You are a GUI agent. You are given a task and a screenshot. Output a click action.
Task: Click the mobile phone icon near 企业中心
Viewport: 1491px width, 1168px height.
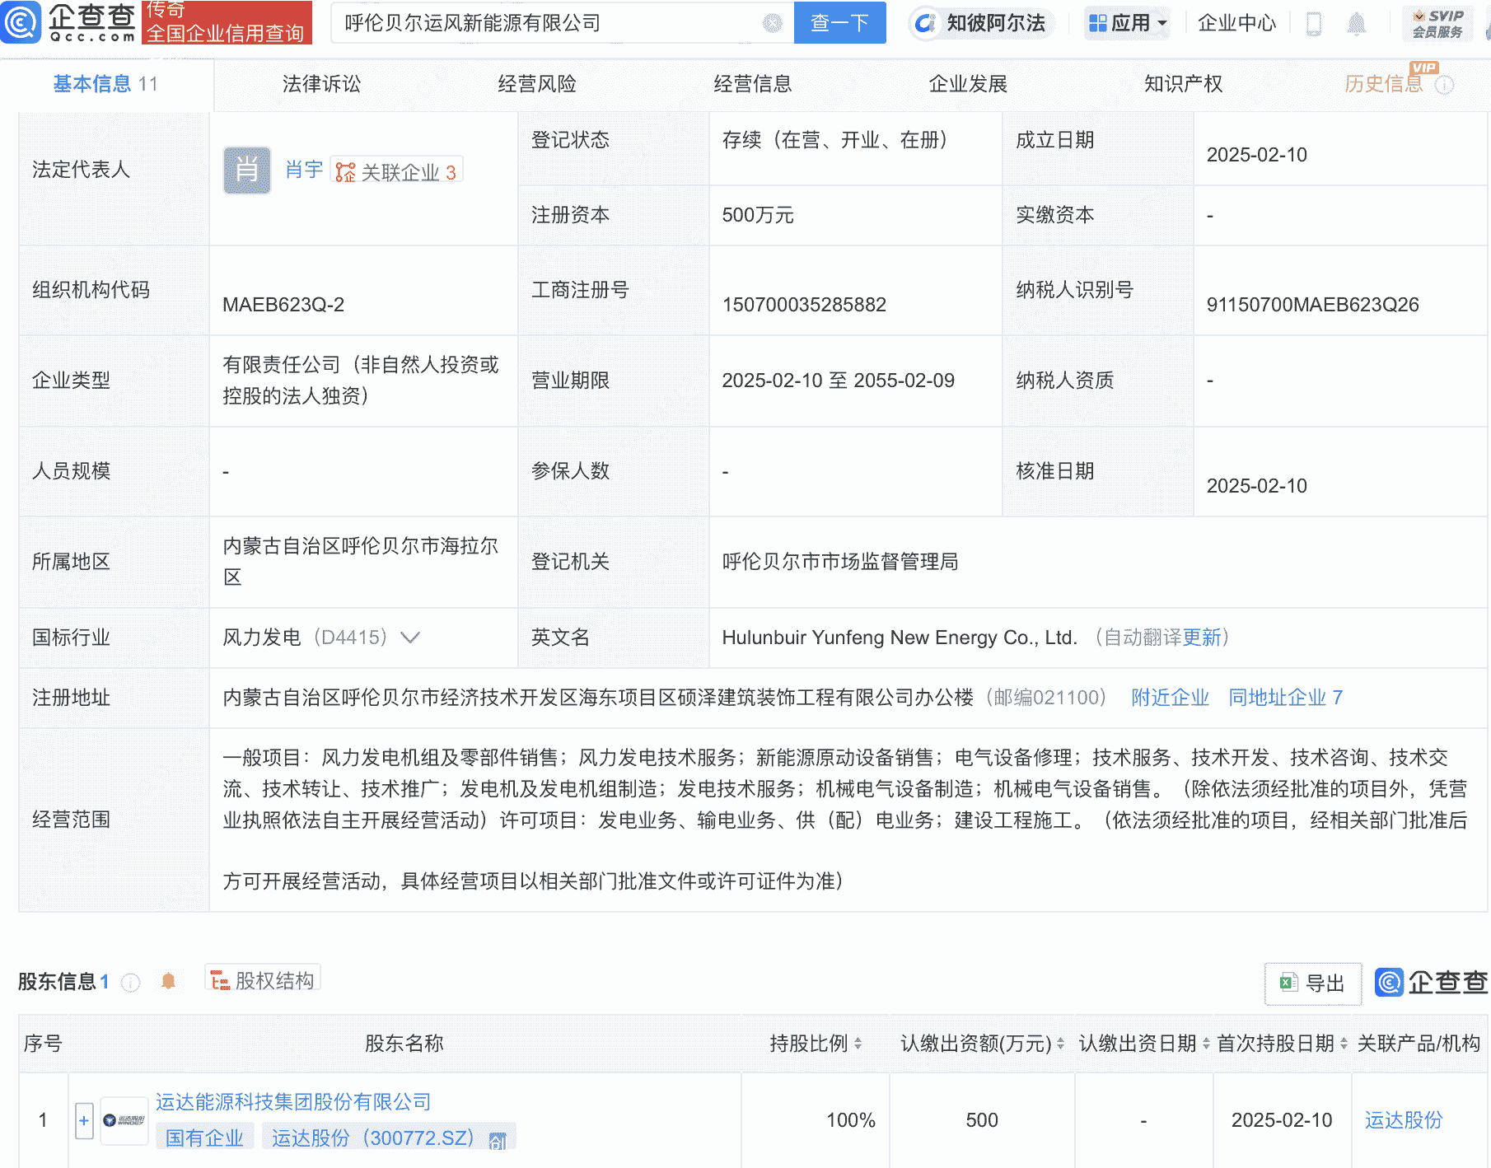click(x=1314, y=23)
